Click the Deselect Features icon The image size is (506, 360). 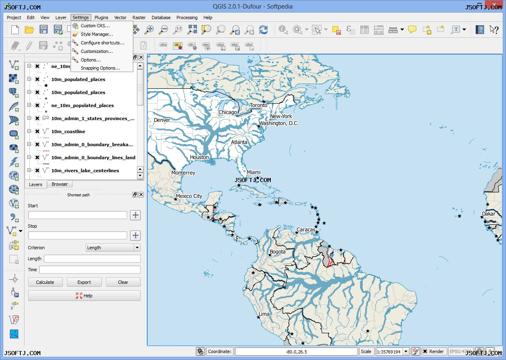[x=336, y=29]
